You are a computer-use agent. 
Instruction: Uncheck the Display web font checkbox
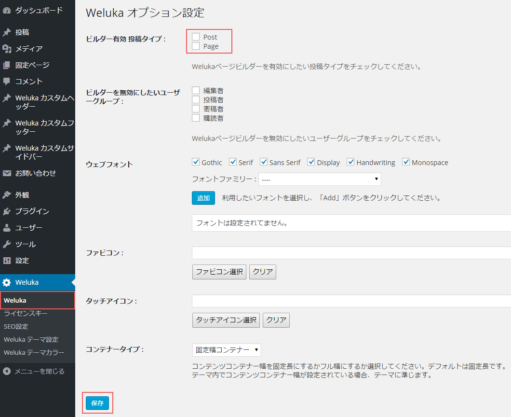pyautogui.click(x=311, y=162)
